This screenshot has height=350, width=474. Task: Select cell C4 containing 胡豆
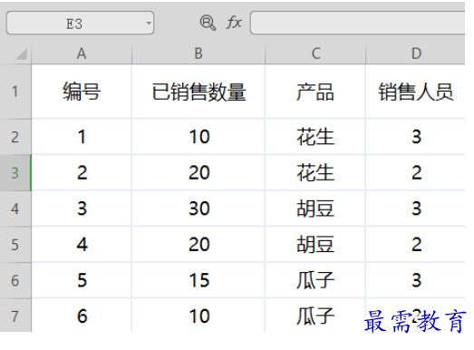pyautogui.click(x=315, y=209)
